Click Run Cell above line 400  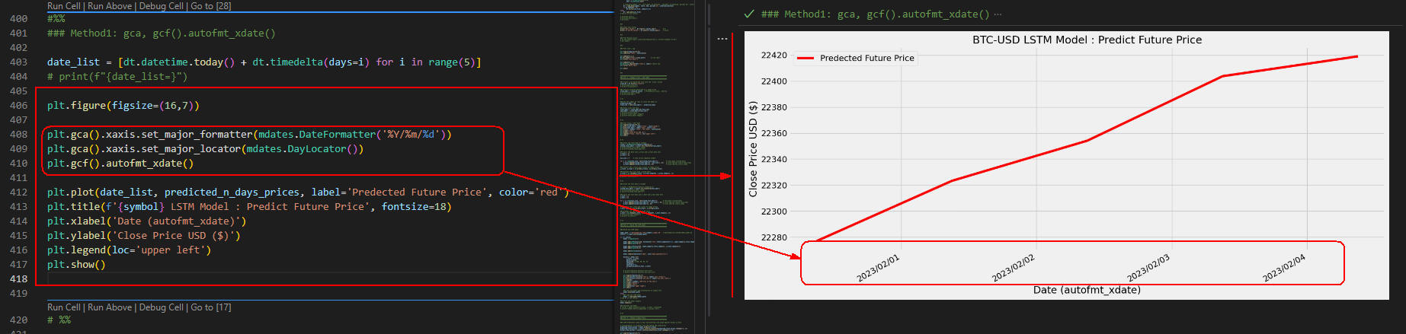[x=64, y=6]
